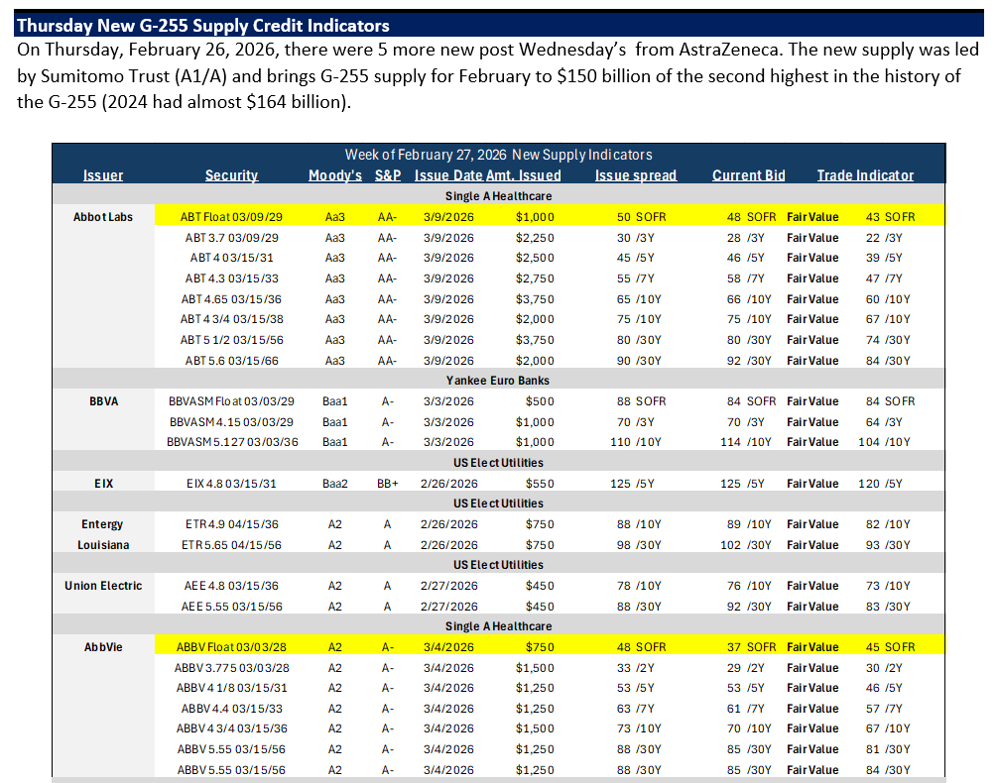Select the highlighted ABBV Float 03/03/28 cell
This screenshot has height=783, width=997.
[231, 647]
